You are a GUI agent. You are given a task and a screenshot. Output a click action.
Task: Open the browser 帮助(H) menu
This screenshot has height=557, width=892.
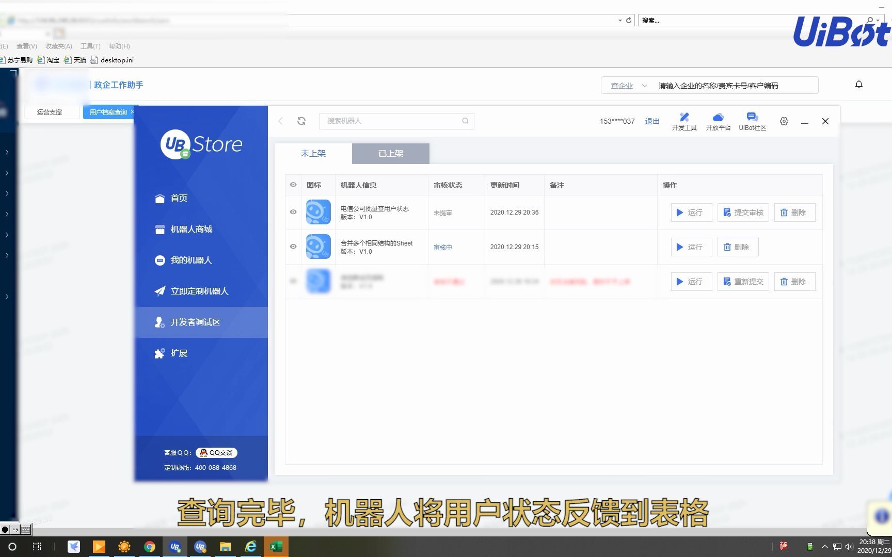[119, 46]
